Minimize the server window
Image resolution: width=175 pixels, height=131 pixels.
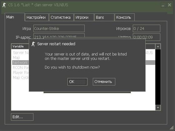pyautogui.click(x=163, y=5)
